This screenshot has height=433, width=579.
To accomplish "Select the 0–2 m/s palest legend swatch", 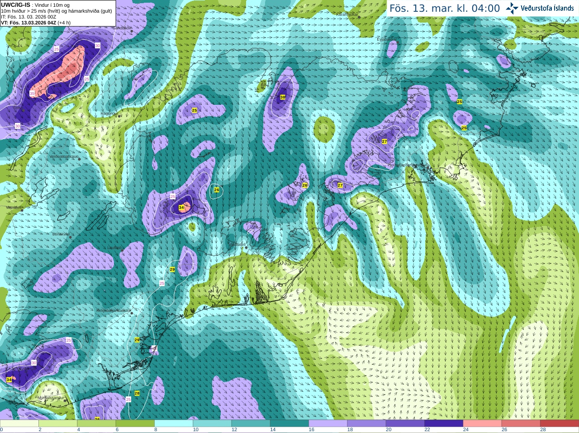I will 19,424.
